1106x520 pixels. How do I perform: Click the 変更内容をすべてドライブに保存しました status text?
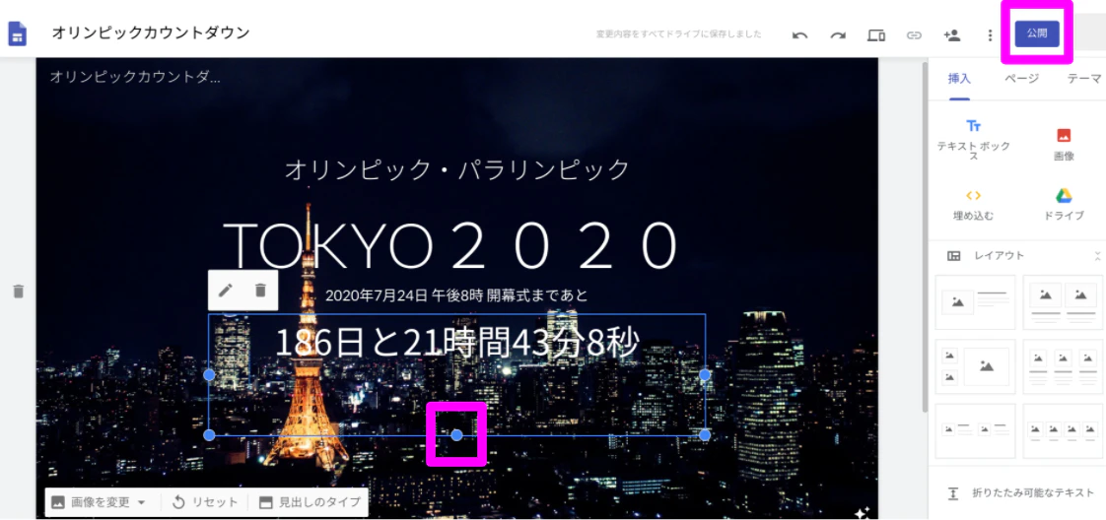[x=678, y=33]
